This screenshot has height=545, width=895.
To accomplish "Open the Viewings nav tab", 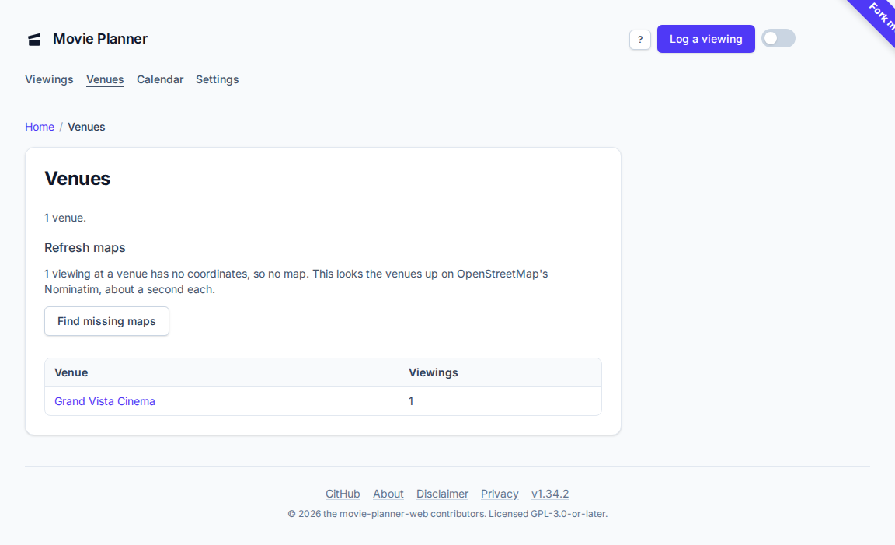I will pyautogui.click(x=49, y=79).
